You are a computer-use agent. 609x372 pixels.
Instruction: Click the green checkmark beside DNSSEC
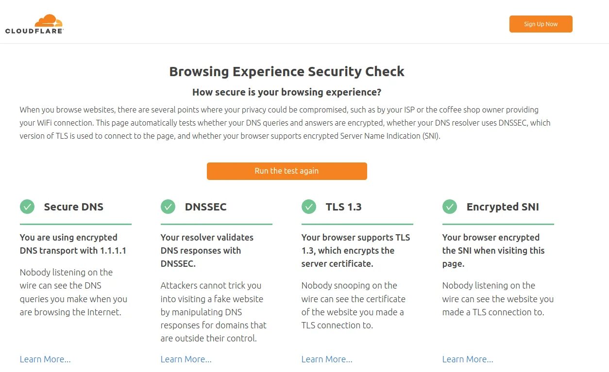coord(168,207)
